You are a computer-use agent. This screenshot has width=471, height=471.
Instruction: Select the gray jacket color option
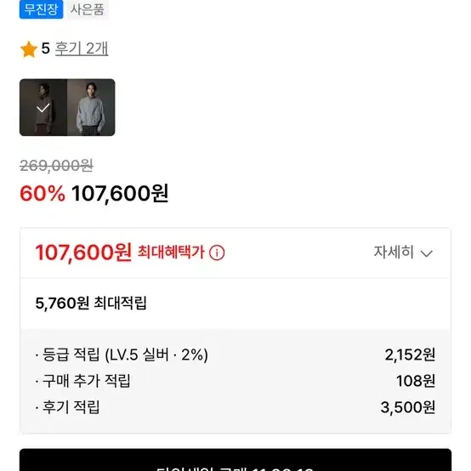(91, 107)
